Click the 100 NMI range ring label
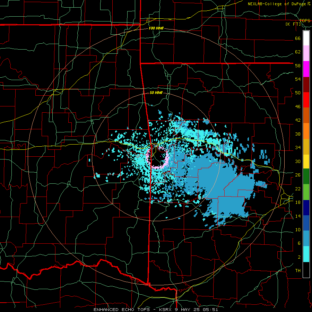The height and width of the screenshot is (312, 312). 156,28
